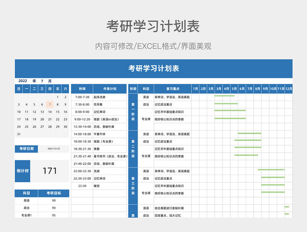Click the 时间 column header
The width and height of the screenshot is (307, 232).
tap(82, 89)
